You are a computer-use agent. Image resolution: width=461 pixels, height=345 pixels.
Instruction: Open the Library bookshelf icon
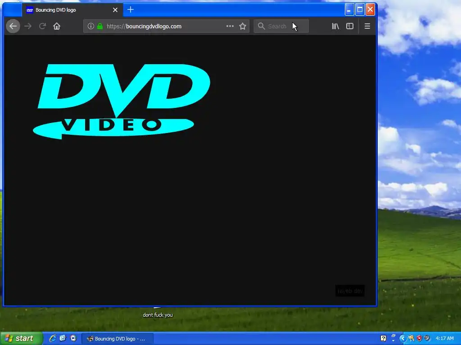tap(335, 26)
